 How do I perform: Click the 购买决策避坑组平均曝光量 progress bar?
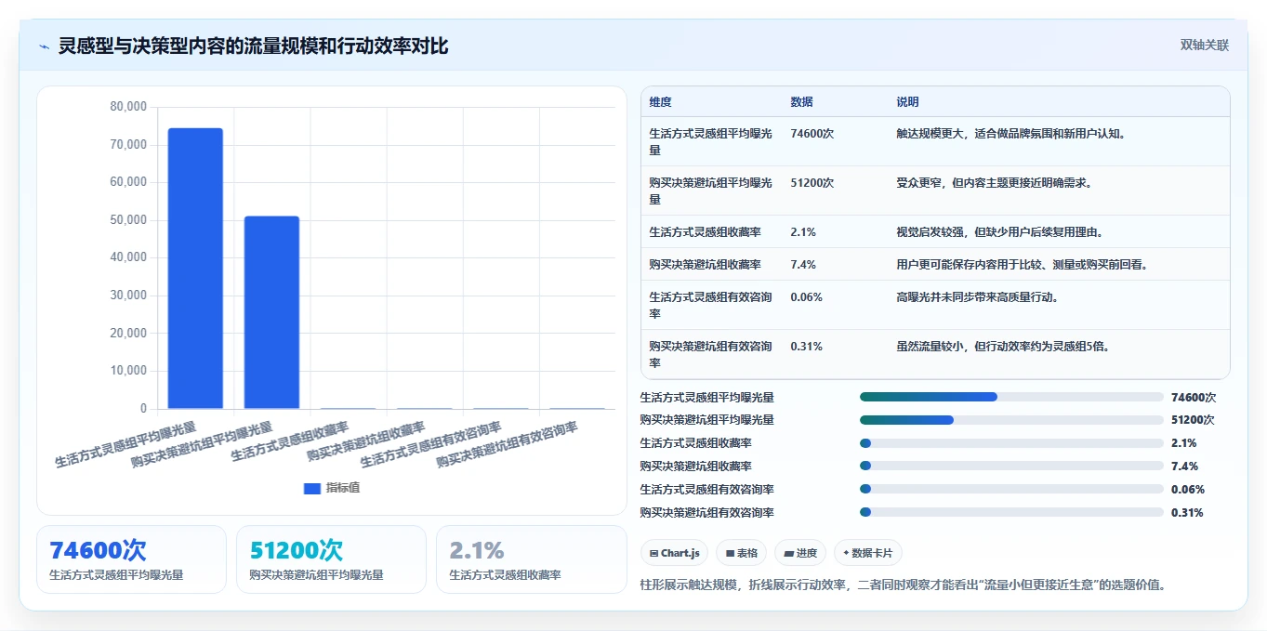1011,420
